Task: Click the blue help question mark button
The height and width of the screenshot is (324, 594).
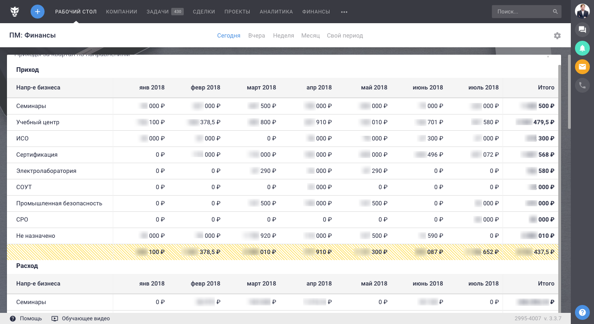Action: [x=582, y=312]
